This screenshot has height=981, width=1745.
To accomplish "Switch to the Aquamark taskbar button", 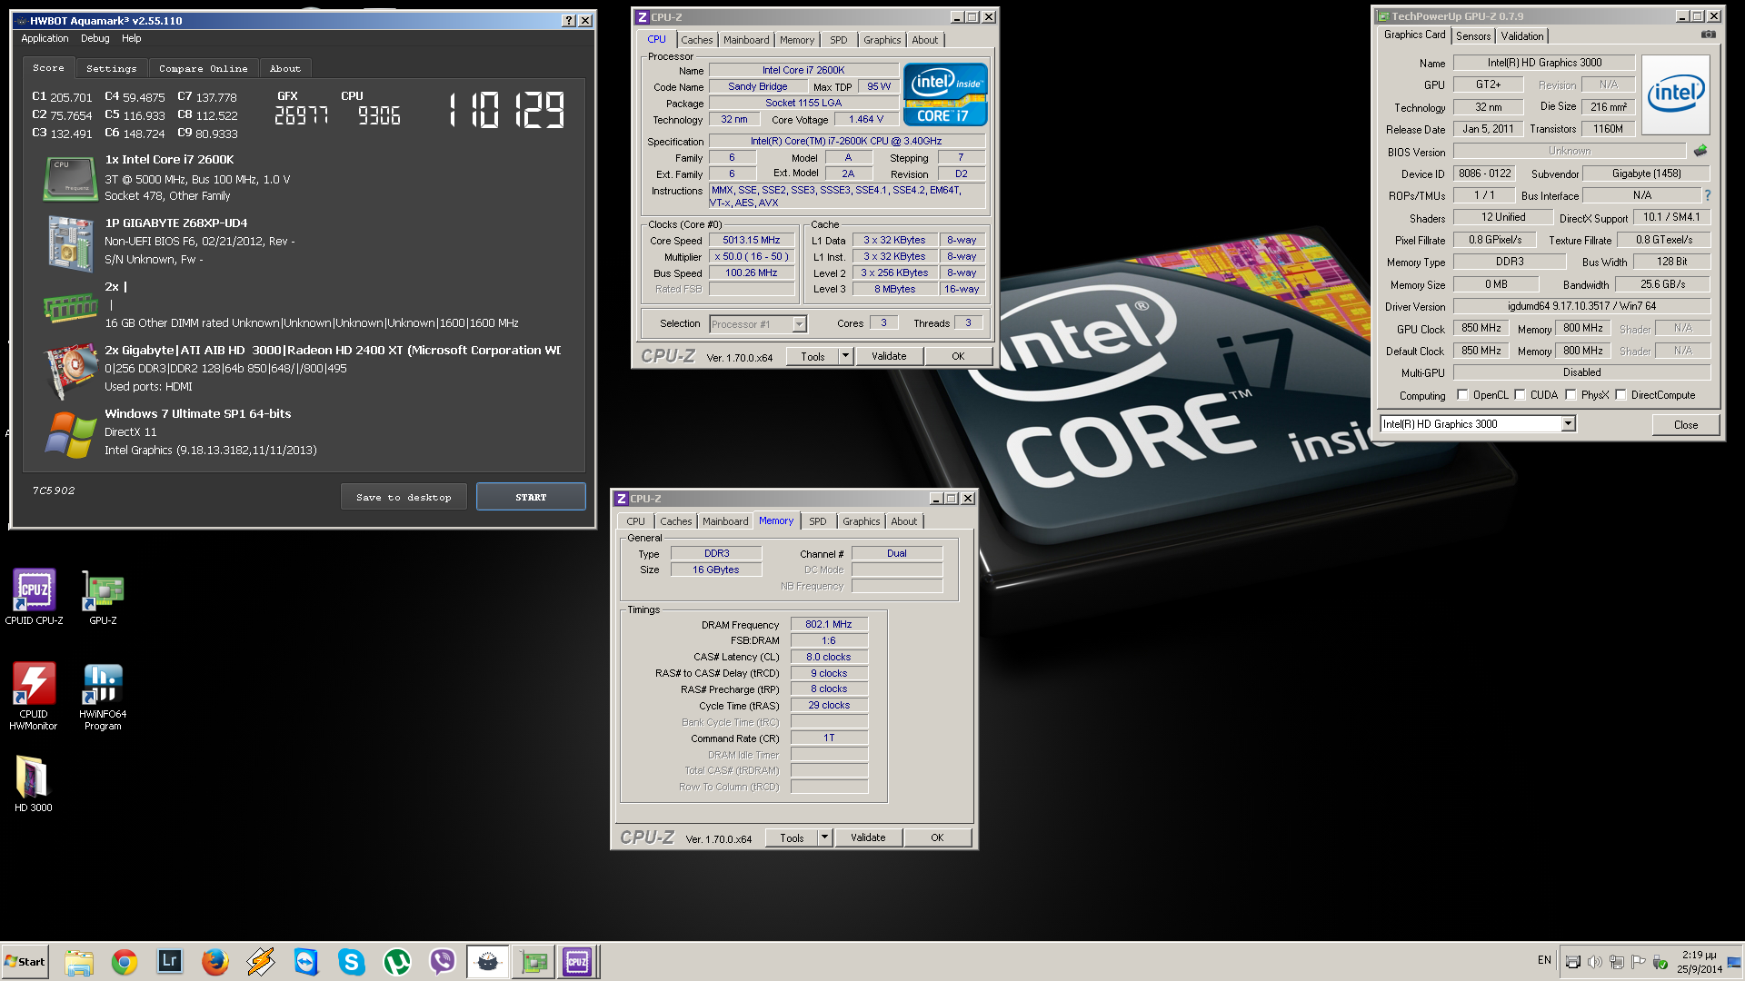I will tap(488, 961).
